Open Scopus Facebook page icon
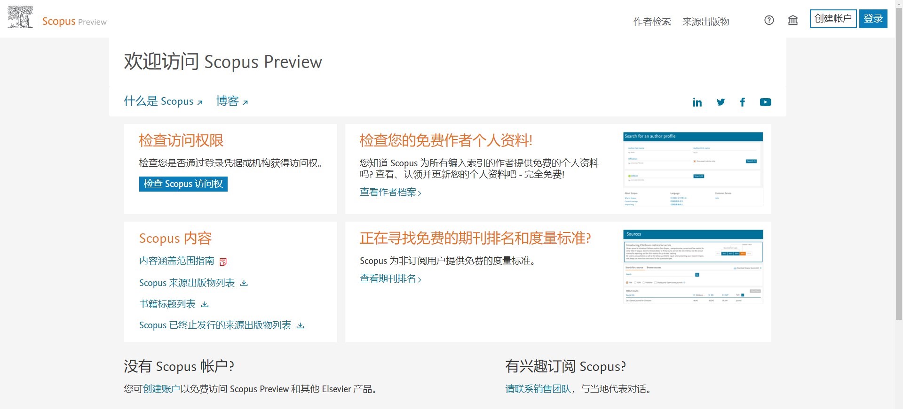This screenshot has width=903, height=409. pyautogui.click(x=743, y=102)
